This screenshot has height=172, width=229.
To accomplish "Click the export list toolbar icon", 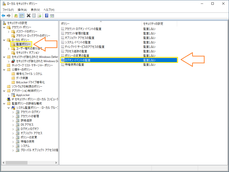I will pos(39,15).
